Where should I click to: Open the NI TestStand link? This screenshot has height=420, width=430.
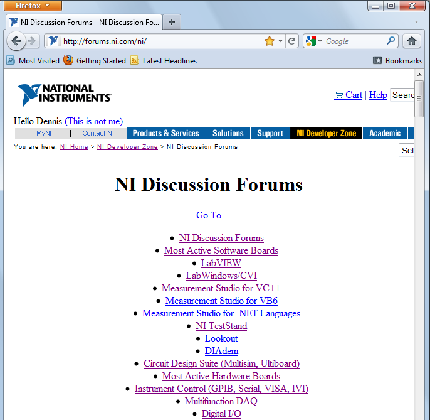click(x=221, y=326)
